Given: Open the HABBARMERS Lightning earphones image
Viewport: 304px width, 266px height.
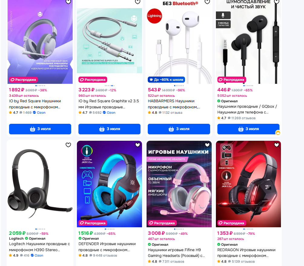Looking at the screenshot, I should tap(179, 42).
